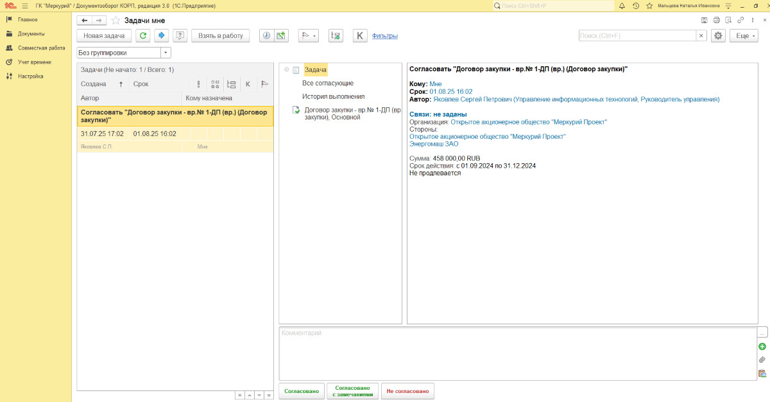
Task: Toggle the tree view button in toolbar
Action: [x=336, y=36]
